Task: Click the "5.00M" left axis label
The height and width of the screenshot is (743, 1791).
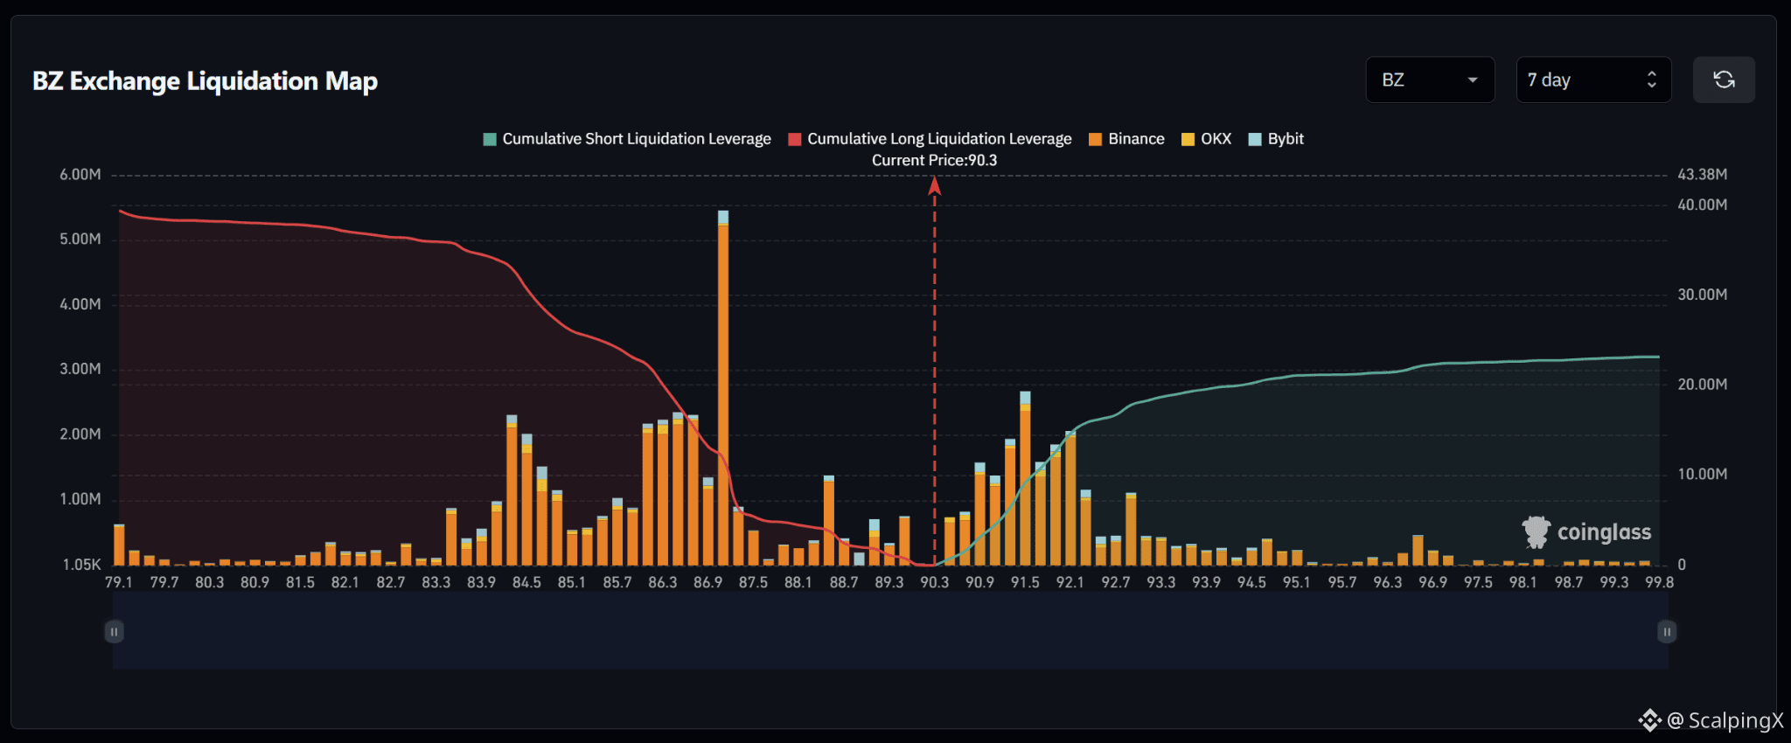Action: point(80,240)
